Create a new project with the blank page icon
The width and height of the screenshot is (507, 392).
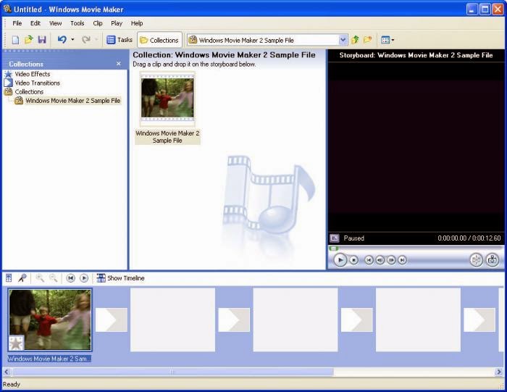coord(15,40)
